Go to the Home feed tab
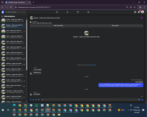This screenshot has height=117, width=147. coord(57,12)
